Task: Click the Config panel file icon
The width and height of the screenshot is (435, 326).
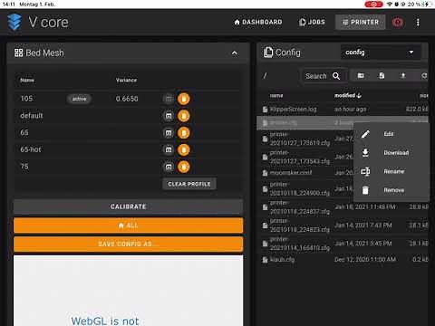Action: (x=268, y=53)
